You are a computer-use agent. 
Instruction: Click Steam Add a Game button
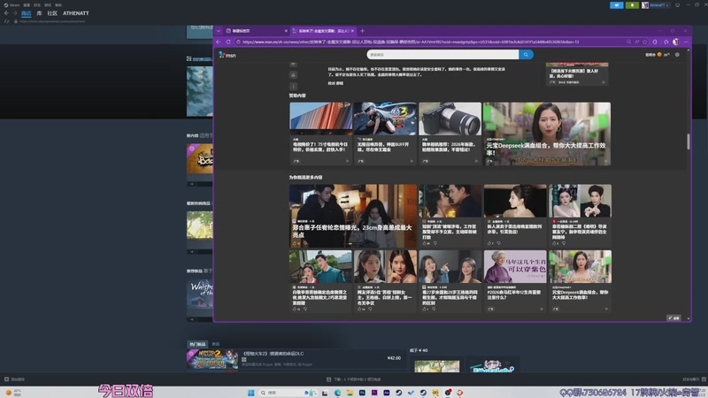14,379
